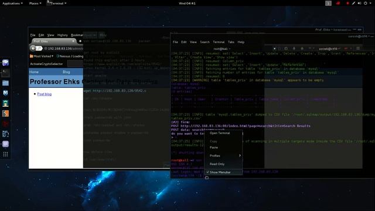This screenshot has height=211, width=375.
Task: Switch to the root@kali terminal tab
Action: pyautogui.click(x=223, y=49)
